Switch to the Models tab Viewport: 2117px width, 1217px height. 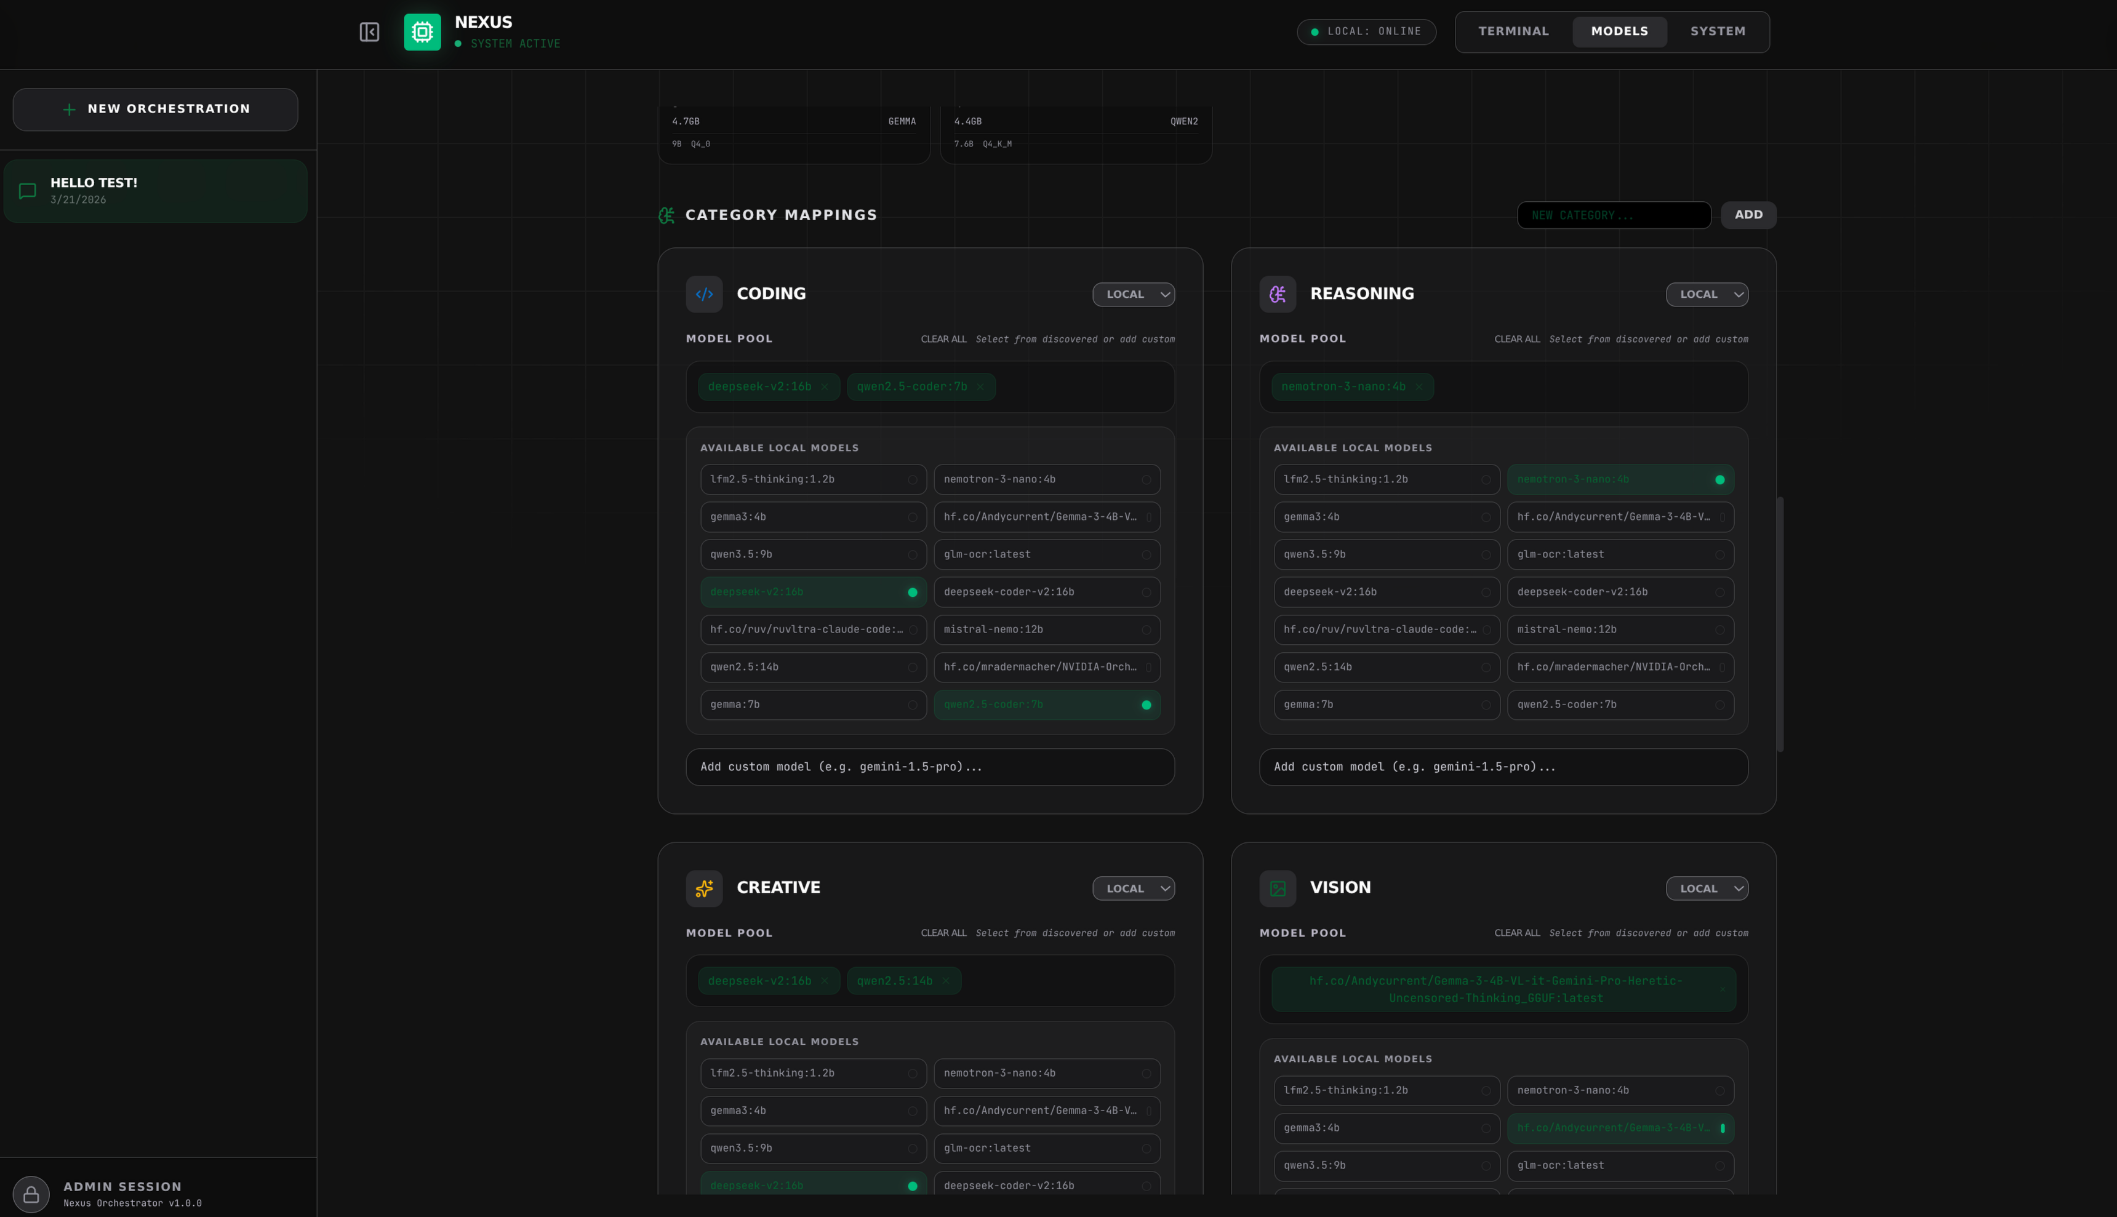pyautogui.click(x=1620, y=32)
